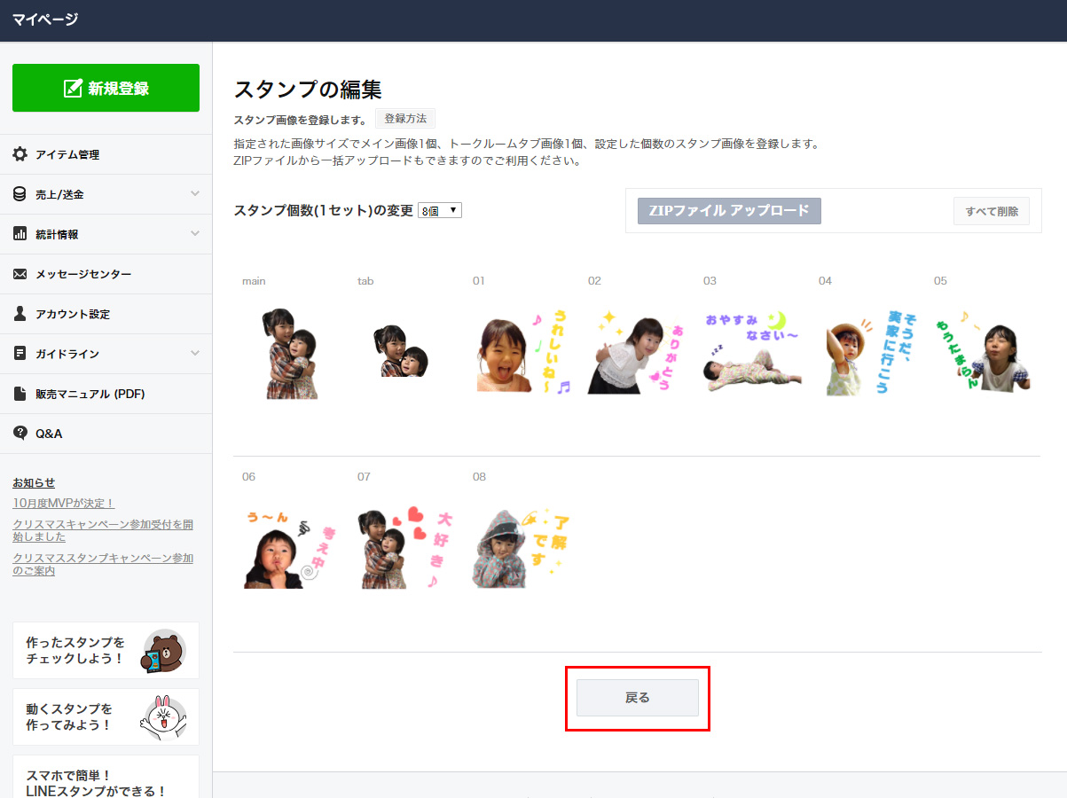
Task: Click the 戻る button
Action: 637,698
